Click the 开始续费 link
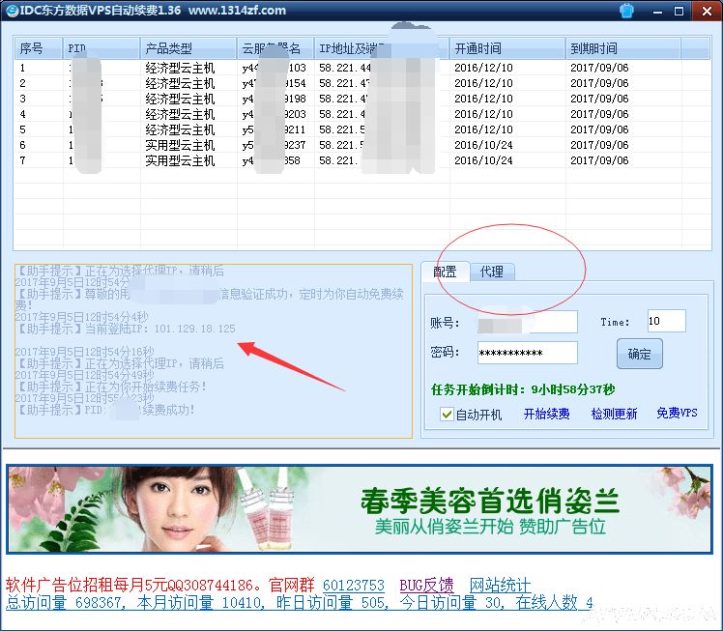This screenshot has width=723, height=631. [546, 414]
